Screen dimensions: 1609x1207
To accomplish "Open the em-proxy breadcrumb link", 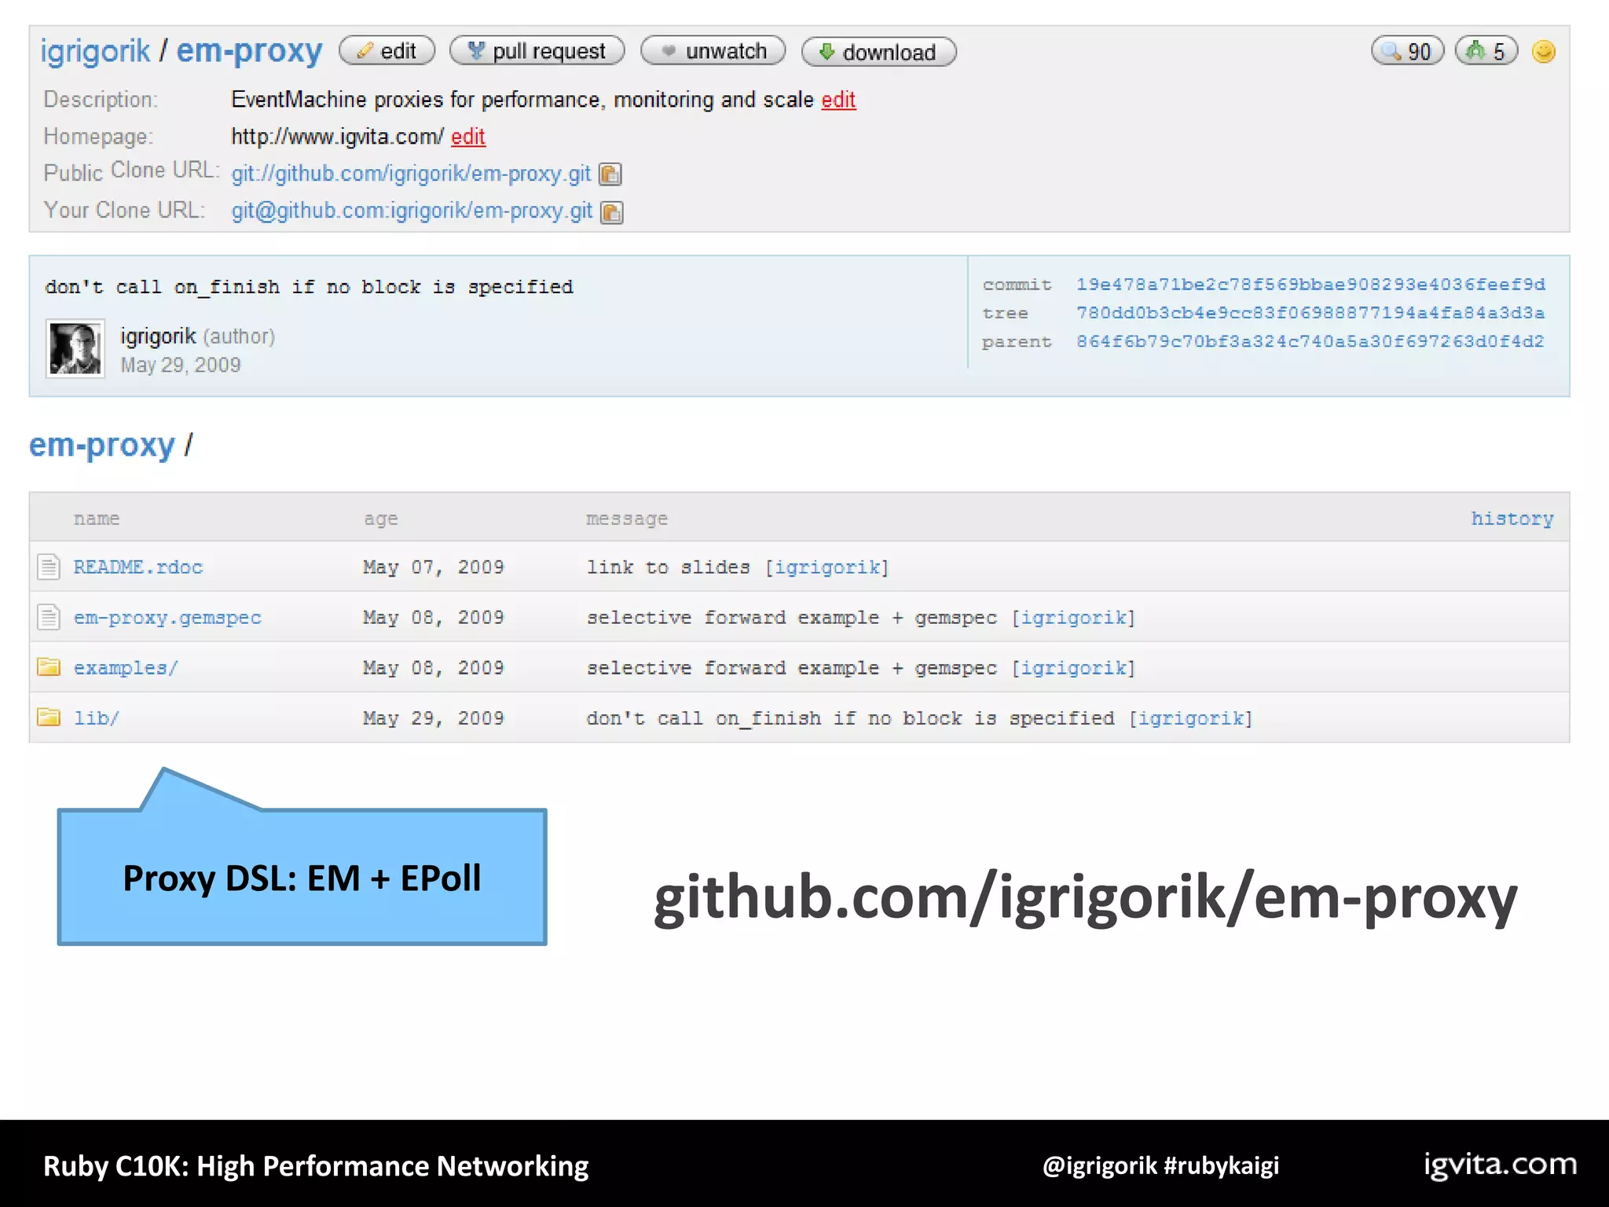I will click(x=102, y=446).
